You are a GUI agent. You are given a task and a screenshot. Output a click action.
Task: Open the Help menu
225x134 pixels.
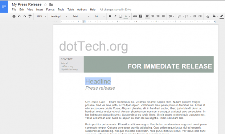pyautogui.click(x=93, y=9)
